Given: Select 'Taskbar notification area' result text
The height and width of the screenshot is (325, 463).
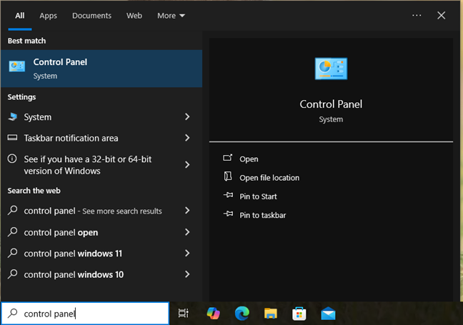Looking at the screenshot, I should [x=71, y=138].
